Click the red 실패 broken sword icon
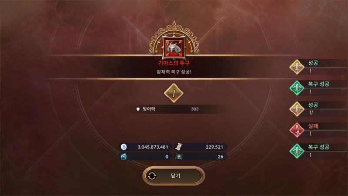Image resolution: width=348 pixels, height=196 pixels. click(x=297, y=130)
